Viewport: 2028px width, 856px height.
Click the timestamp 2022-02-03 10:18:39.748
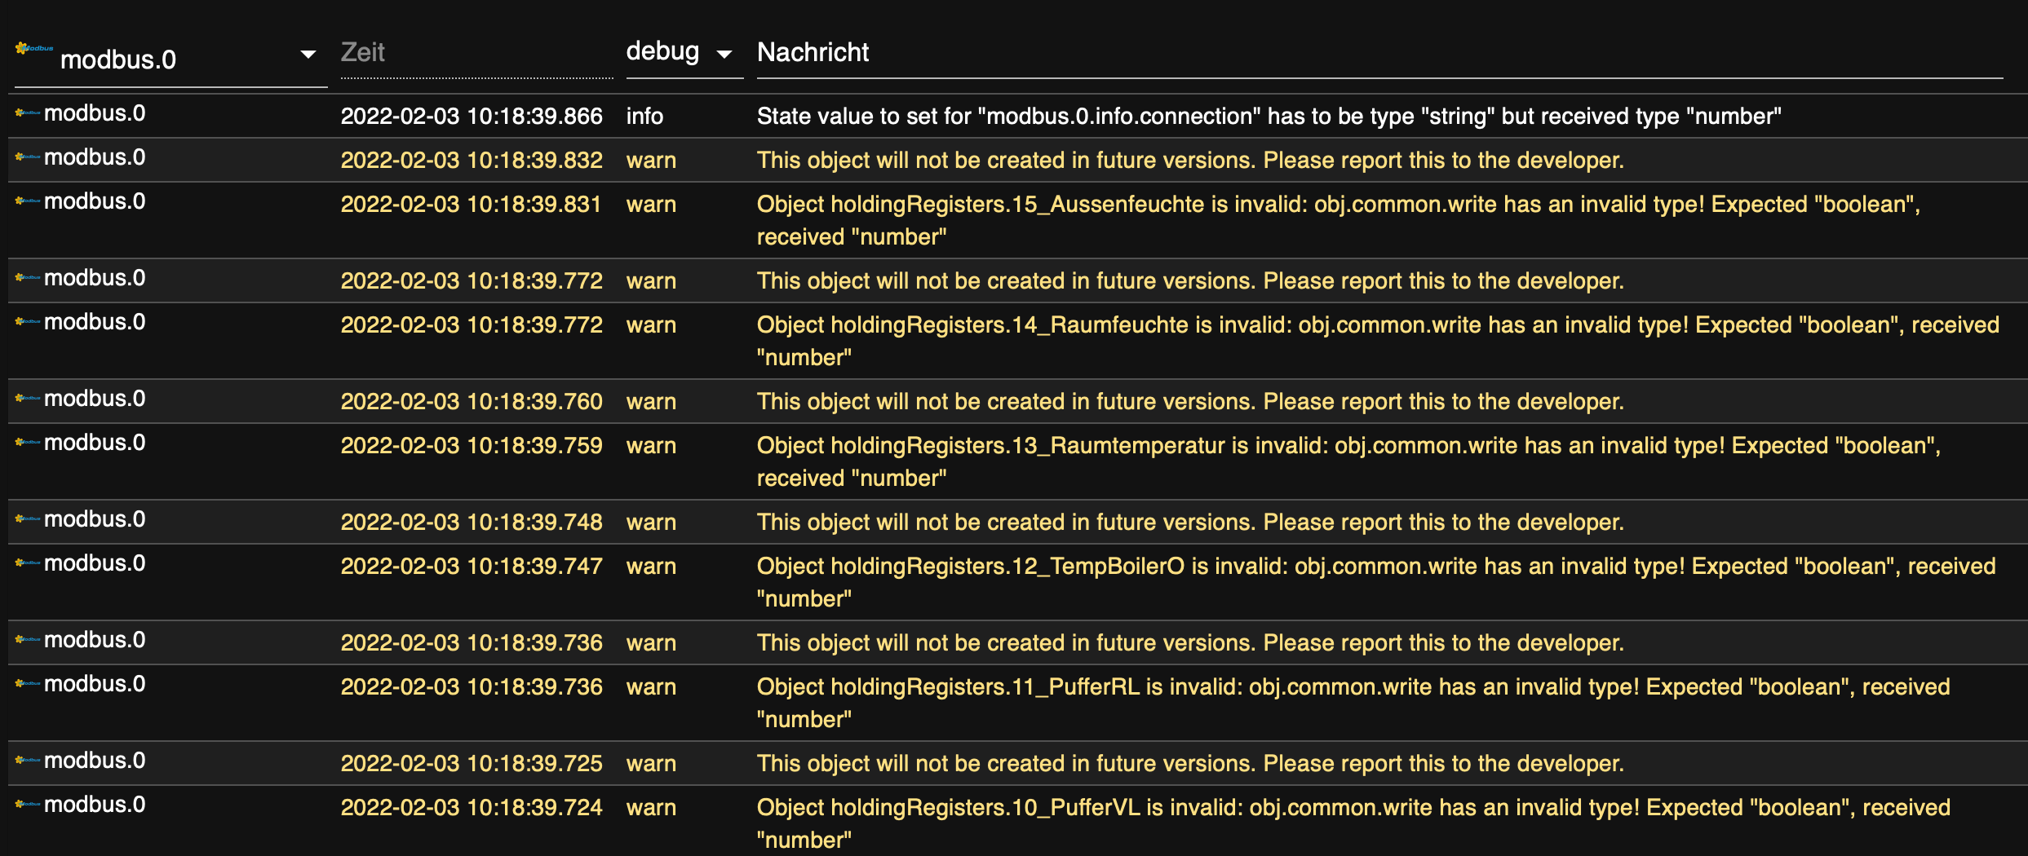point(472,523)
